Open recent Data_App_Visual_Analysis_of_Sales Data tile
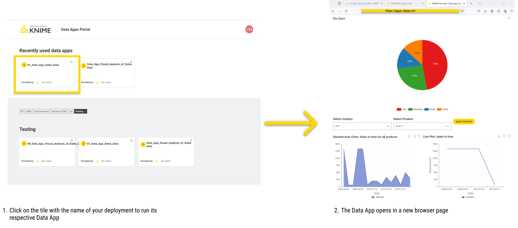518x228 pixels. coord(108,73)
